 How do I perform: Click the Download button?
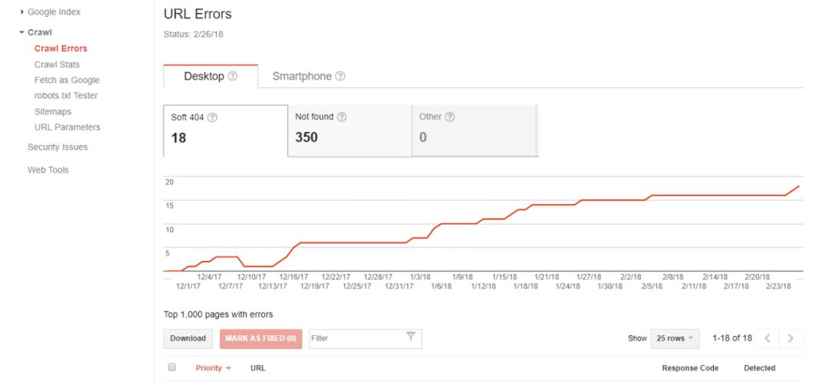(x=188, y=339)
